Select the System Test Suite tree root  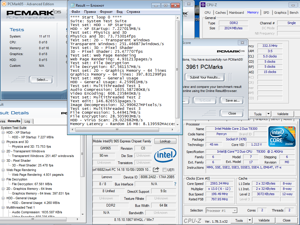[x=13, y=128]
